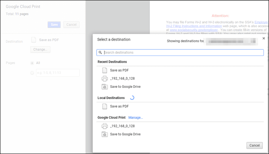
Task: Select the custom page range radio button
Action: coord(32,73)
